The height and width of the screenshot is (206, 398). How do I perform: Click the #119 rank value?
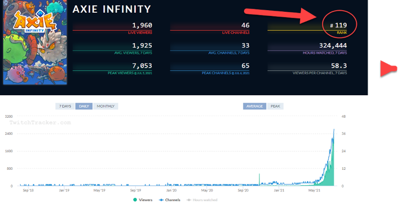click(338, 25)
